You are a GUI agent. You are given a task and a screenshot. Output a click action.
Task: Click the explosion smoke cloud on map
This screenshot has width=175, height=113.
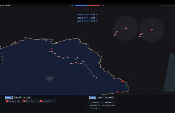tap(50, 78)
